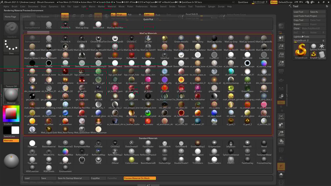Toggle the Menus button in title bar
The width and height of the screenshot is (331, 186).
(274, 2)
